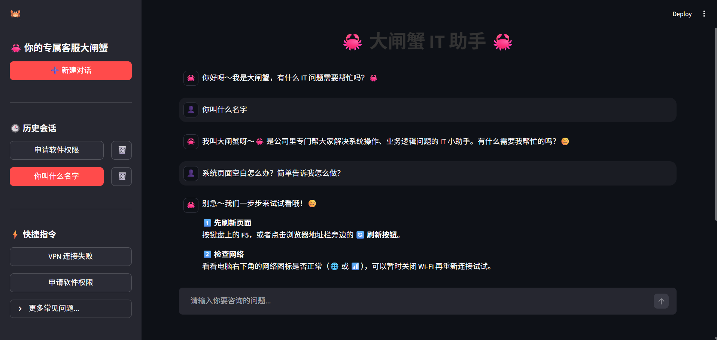
Task: Click the right crab emoji in the title
Action: click(502, 42)
